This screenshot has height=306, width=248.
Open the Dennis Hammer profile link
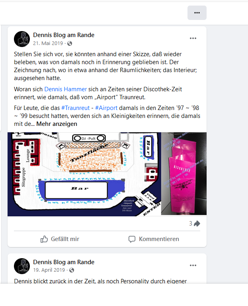(66, 89)
